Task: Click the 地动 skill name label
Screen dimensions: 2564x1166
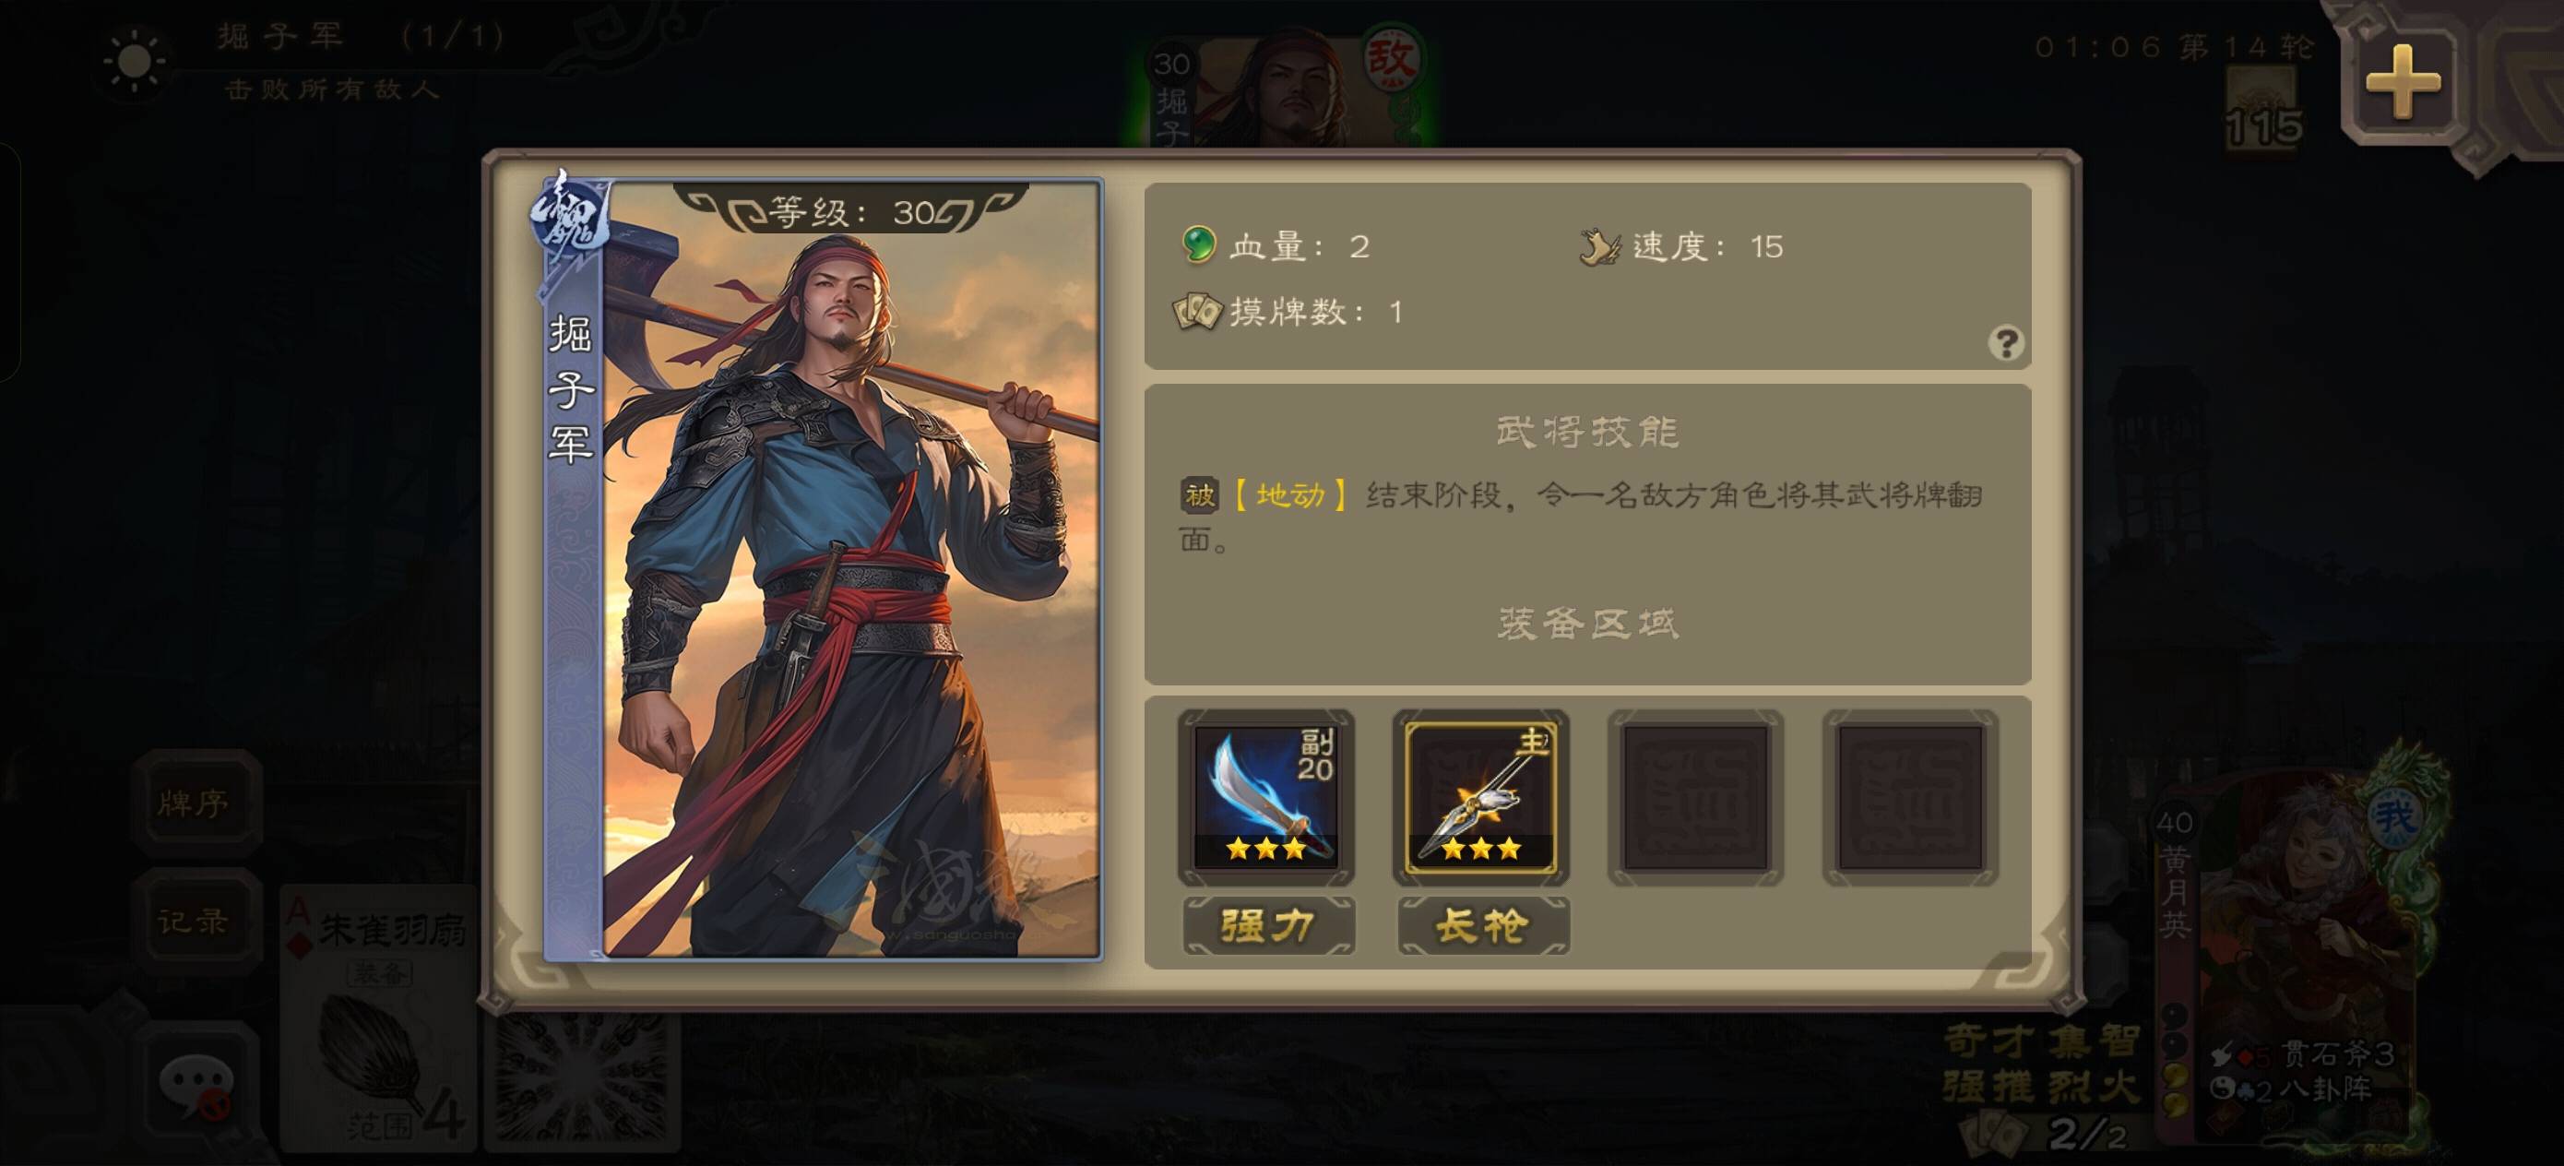Action: (x=1290, y=494)
